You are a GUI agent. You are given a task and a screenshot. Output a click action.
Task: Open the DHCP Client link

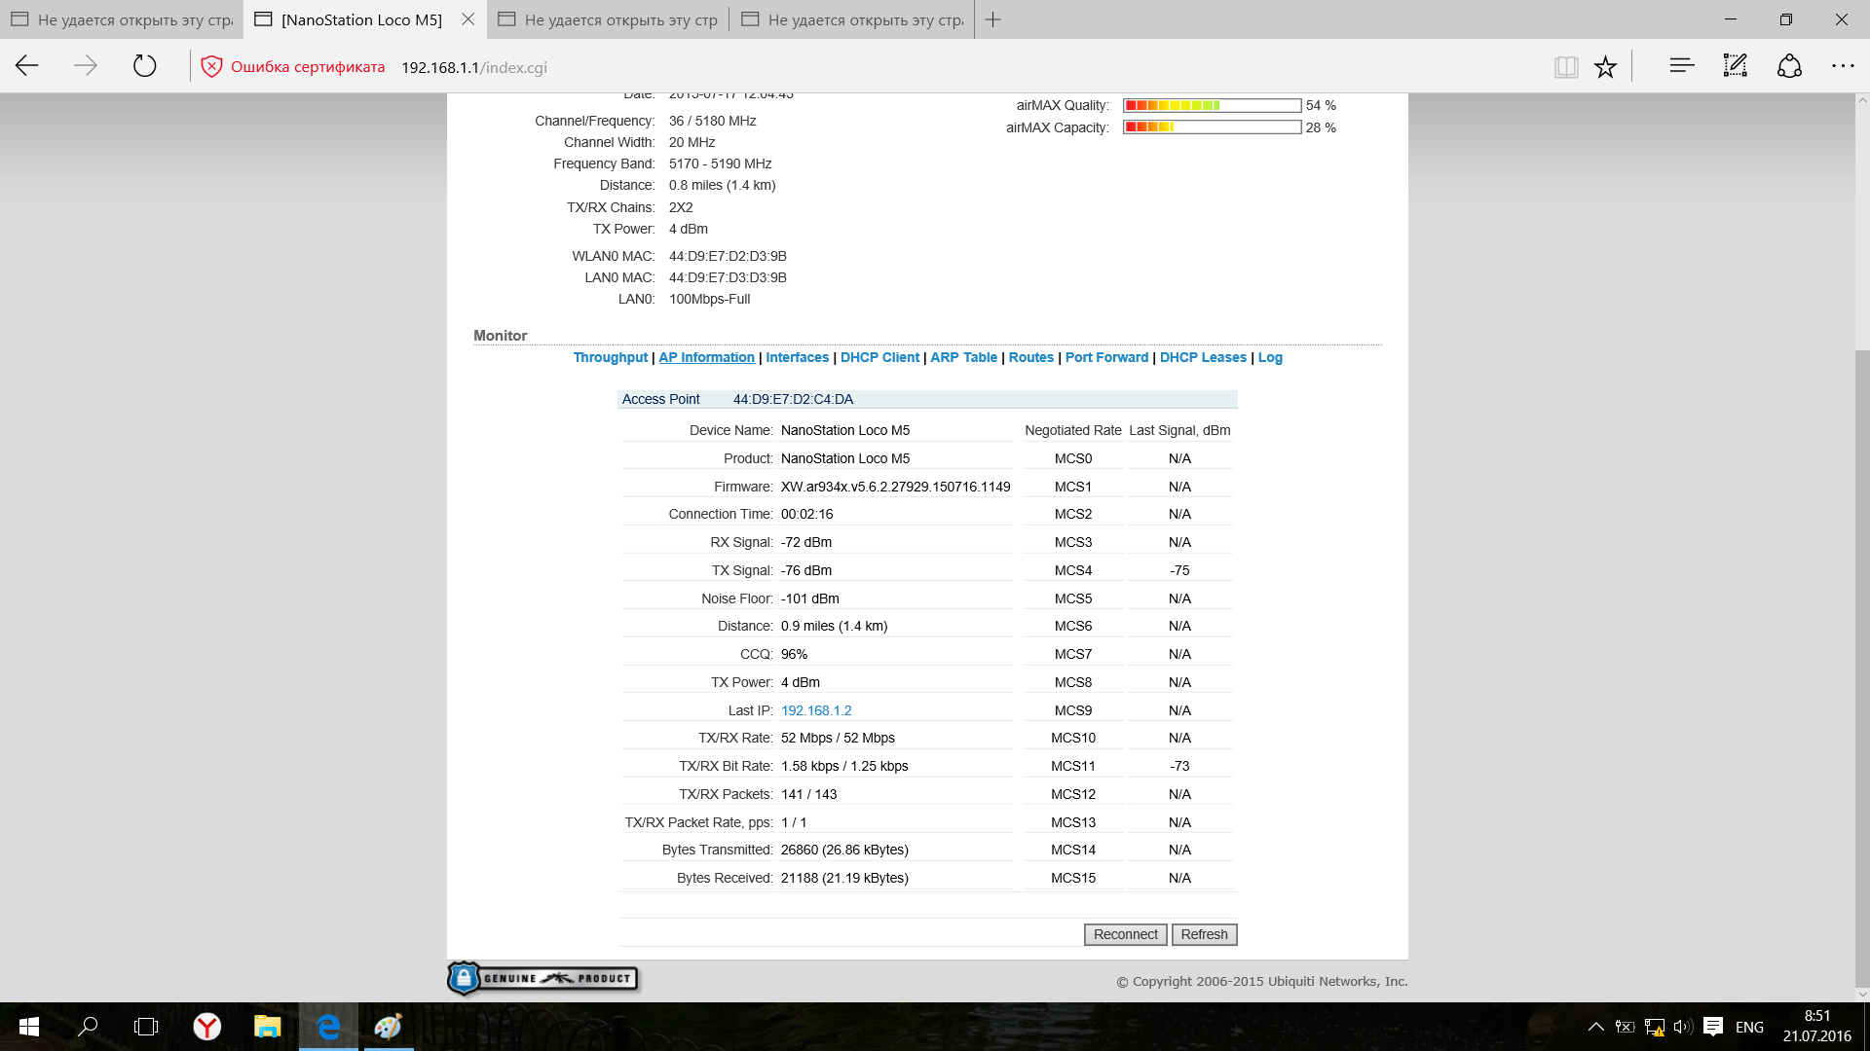(879, 357)
